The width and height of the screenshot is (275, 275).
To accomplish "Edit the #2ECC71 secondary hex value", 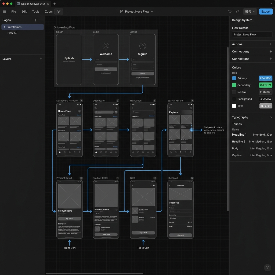I will click(266, 85).
